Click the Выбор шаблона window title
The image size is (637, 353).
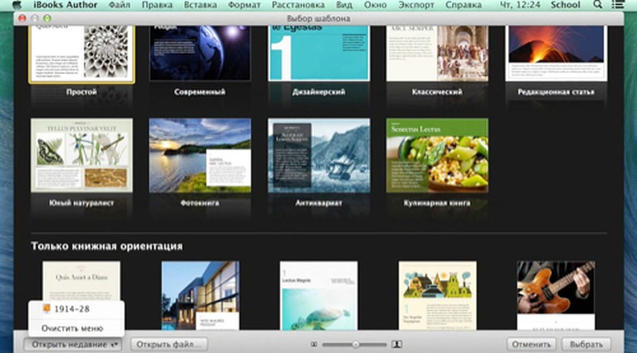tap(318, 19)
